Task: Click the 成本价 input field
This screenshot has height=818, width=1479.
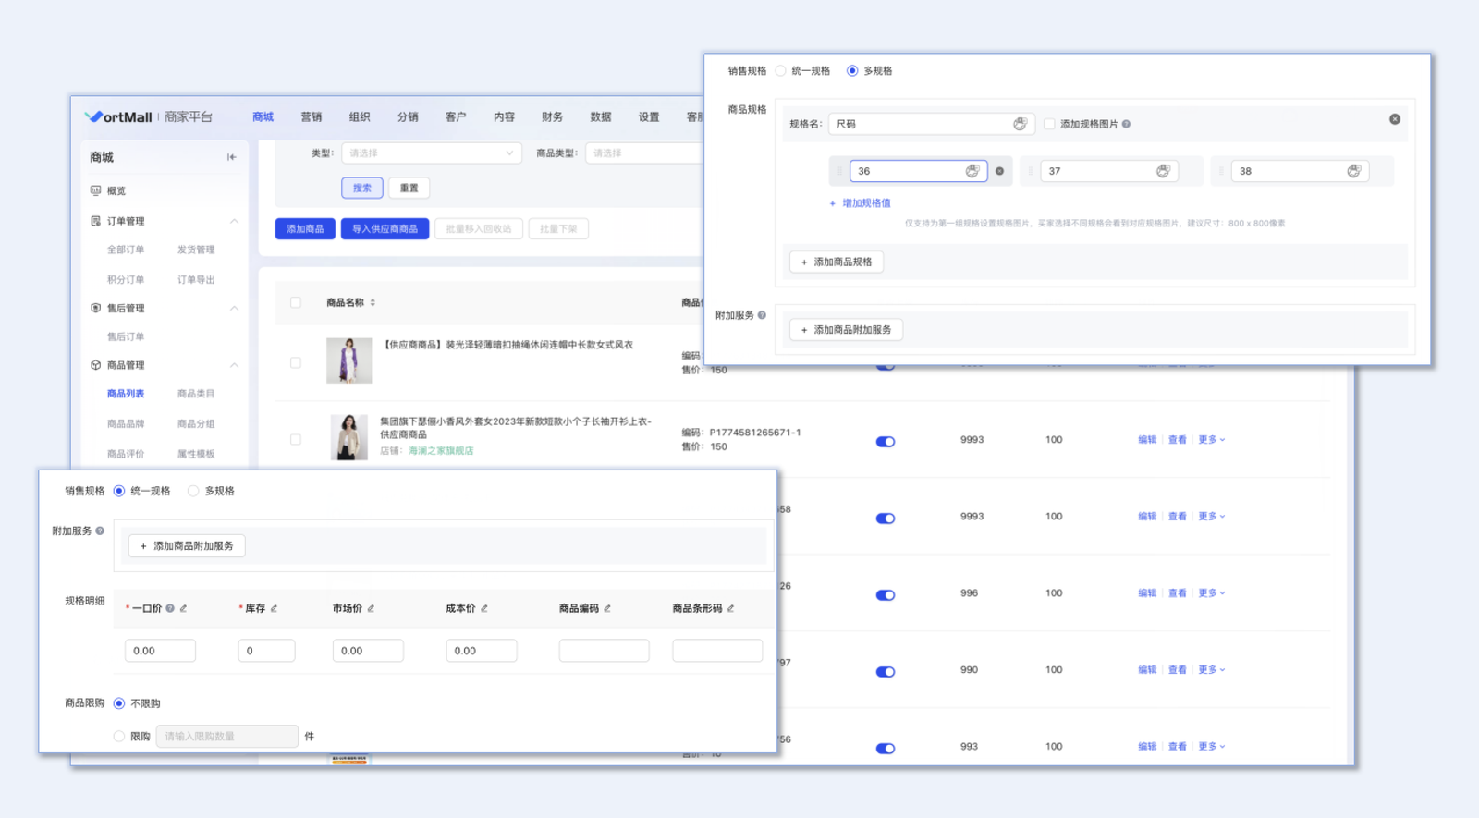Action: (481, 651)
